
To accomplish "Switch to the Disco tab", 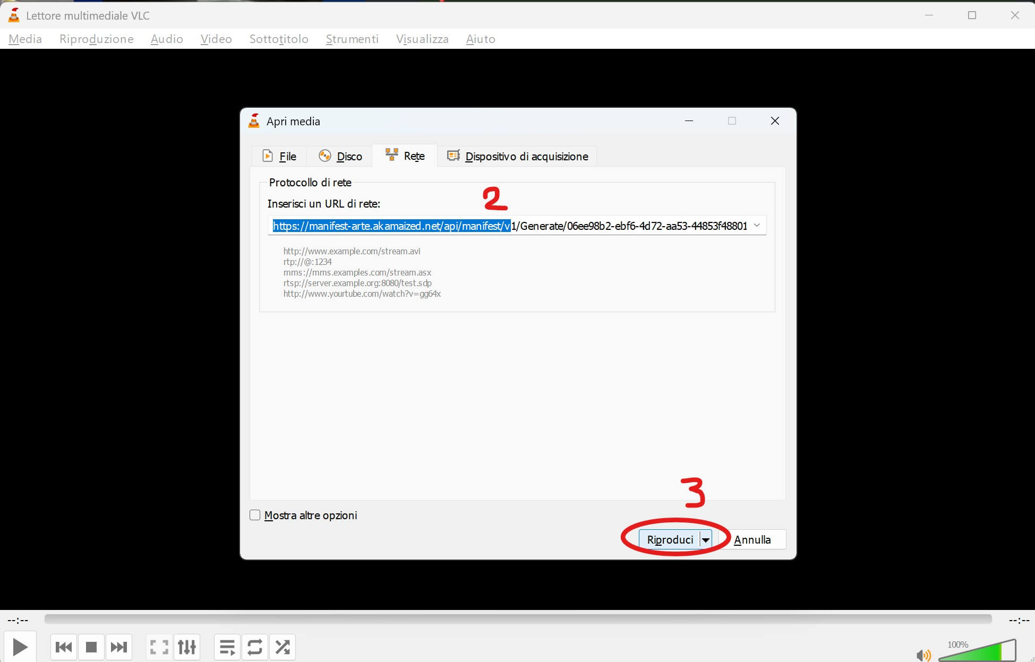I will (x=340, y=156).
